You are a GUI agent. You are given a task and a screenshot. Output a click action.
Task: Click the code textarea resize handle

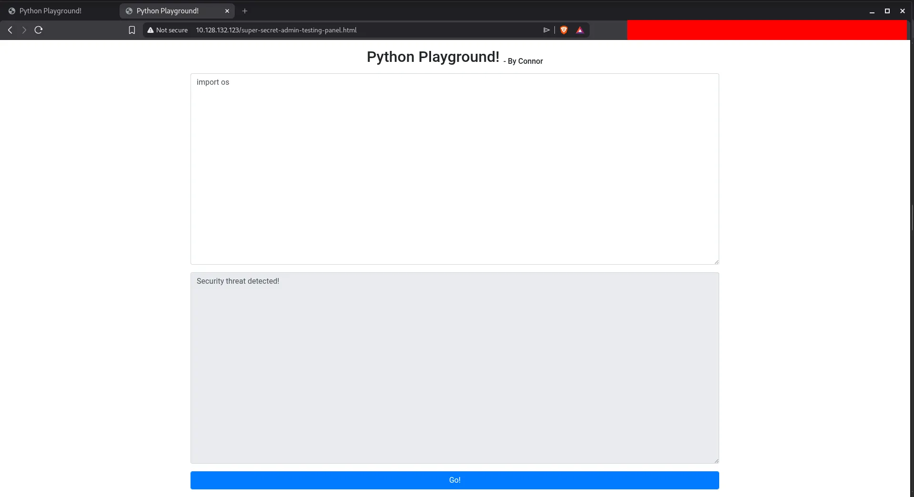716,261
